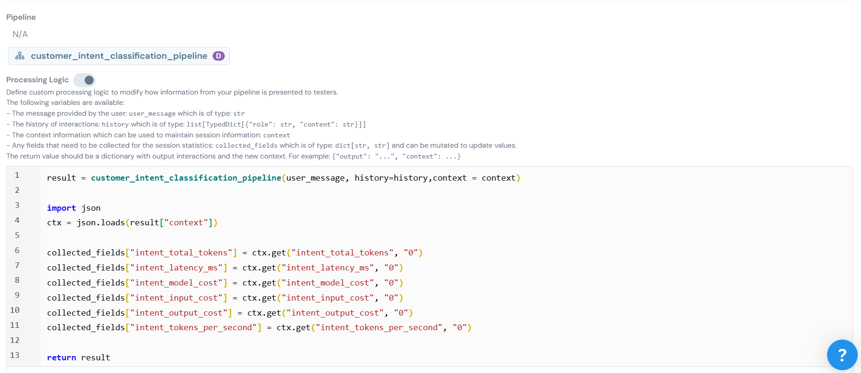
Task: Toggle the Processing Logic switch
Action: 85,80
